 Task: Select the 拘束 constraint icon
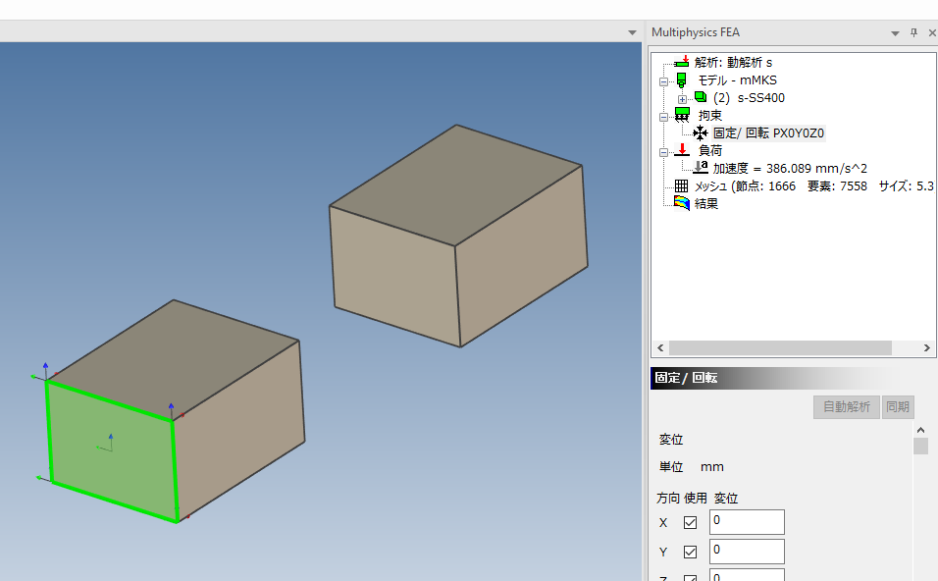coord(681,115)
